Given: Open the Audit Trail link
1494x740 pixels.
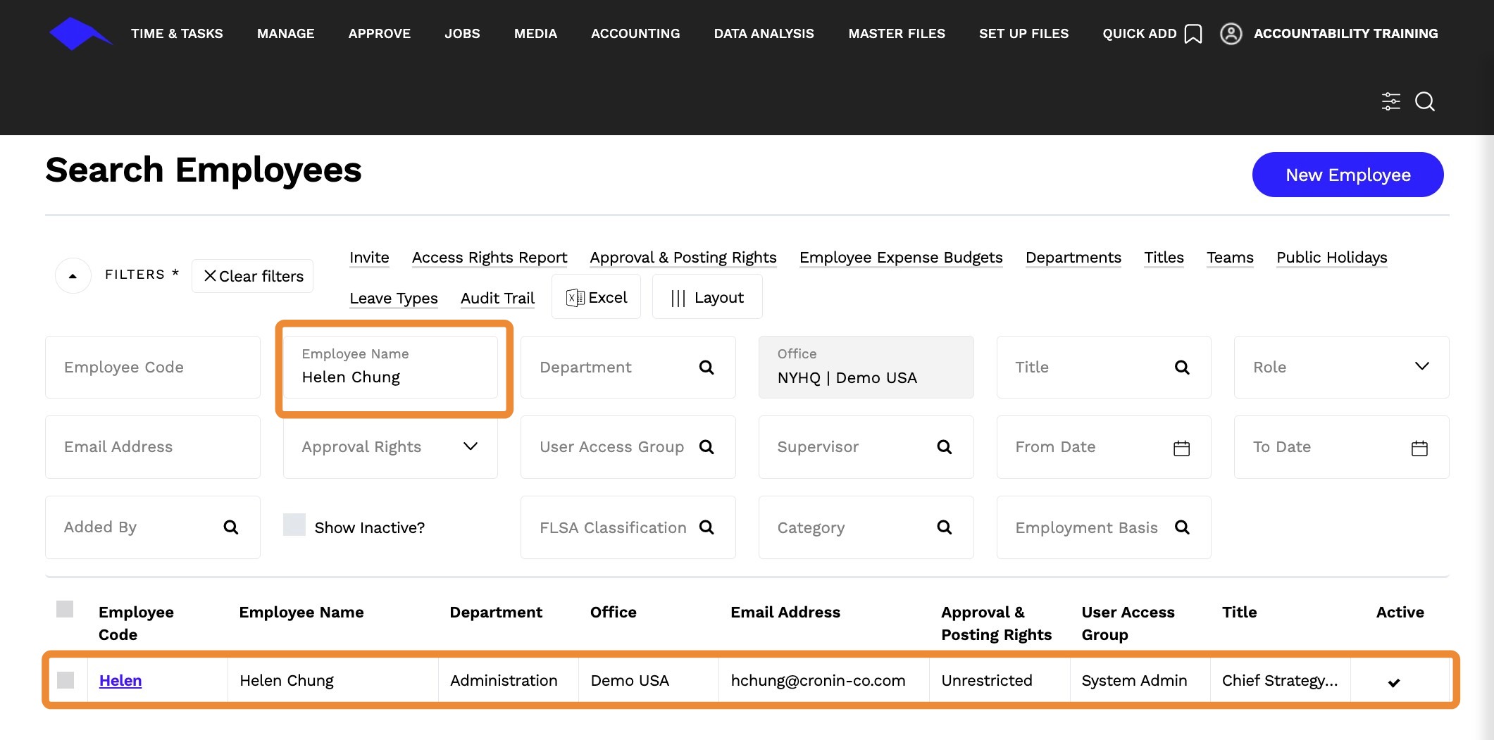Looking at the screenshot, I should [x=497, y=299].
